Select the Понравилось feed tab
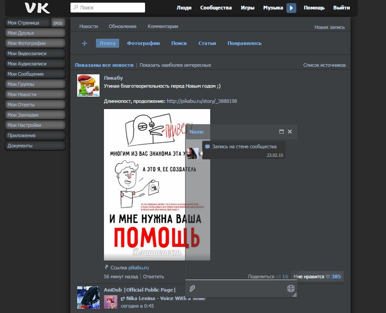386x313 pixels. point(245,43)
